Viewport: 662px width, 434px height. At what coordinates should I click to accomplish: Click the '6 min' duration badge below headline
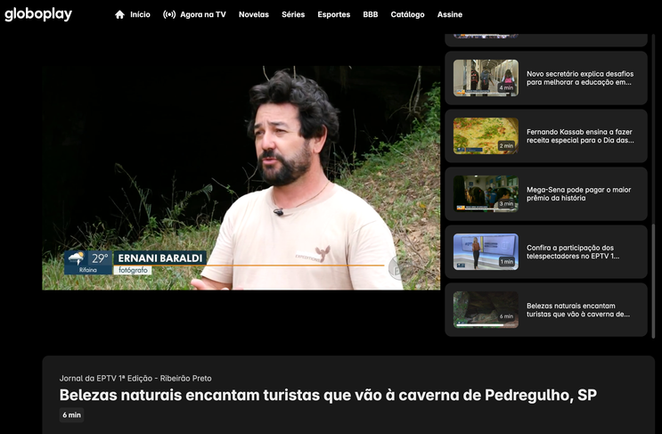pos(72,415)
